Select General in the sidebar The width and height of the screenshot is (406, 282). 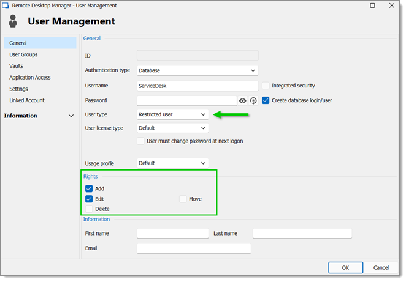tap(40, 43)
